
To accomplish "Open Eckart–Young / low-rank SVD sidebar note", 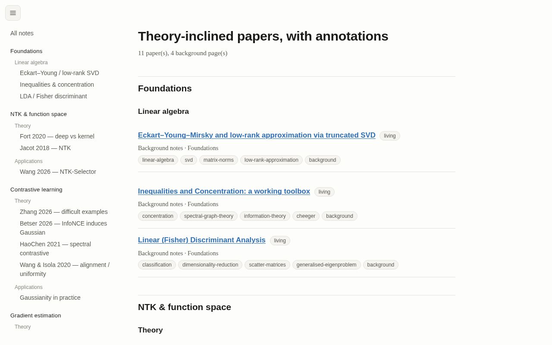I will click(x=60, y=73).
